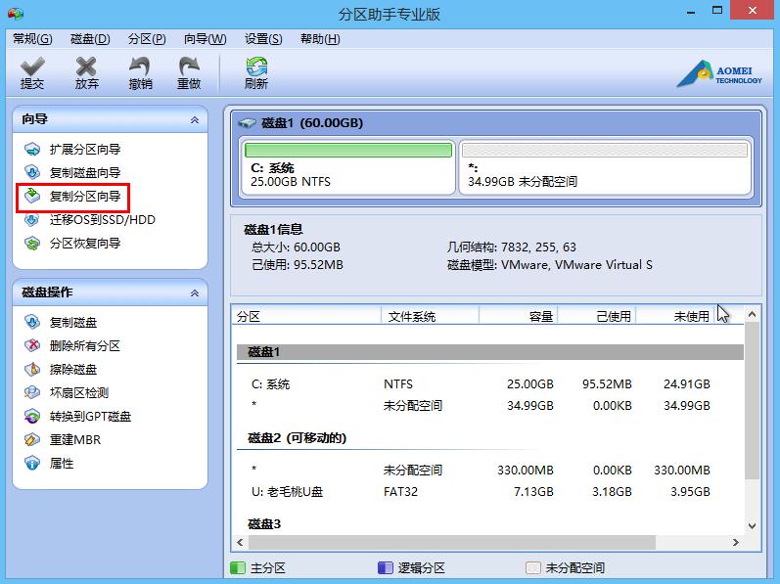Click the horizontal scrollbar right arrow

coord(736,542)
